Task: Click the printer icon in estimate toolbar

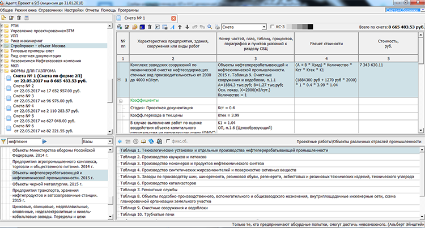Action: [x=217, y=27]
